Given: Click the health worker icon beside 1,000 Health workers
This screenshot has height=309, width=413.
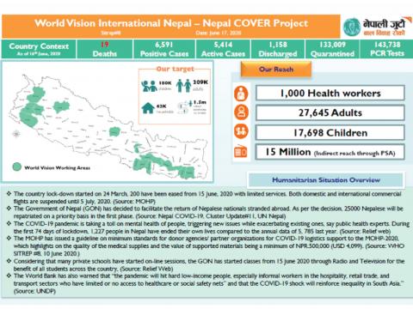Looking at the screenshot, I should point(241,94).
